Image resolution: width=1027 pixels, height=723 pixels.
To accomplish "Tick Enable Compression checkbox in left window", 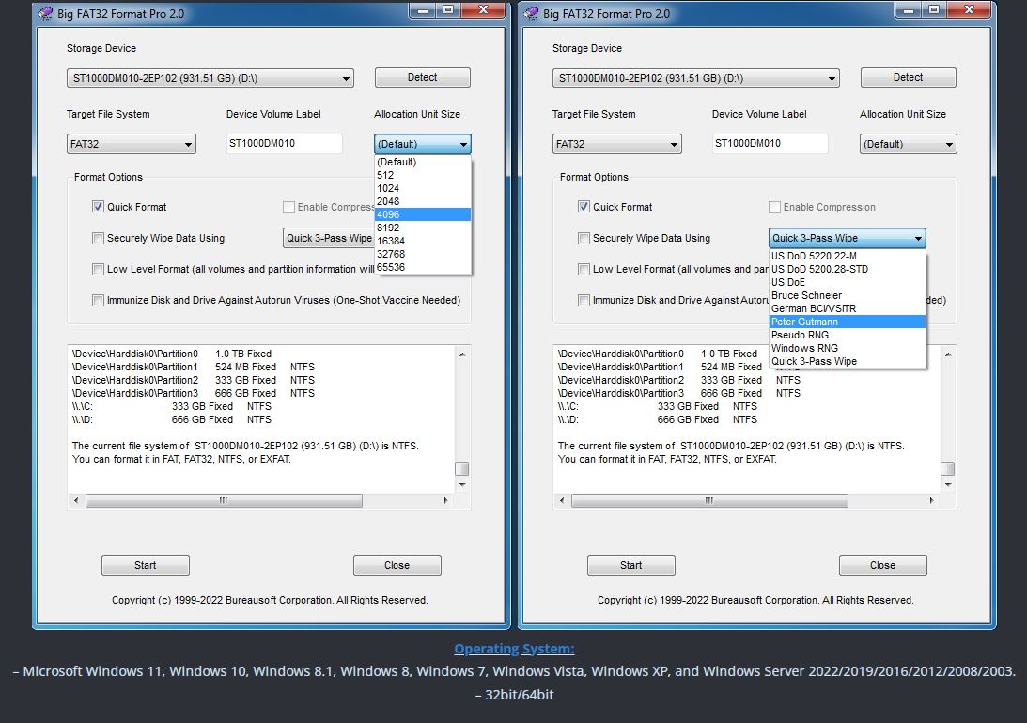I will (x=288, y=207).
